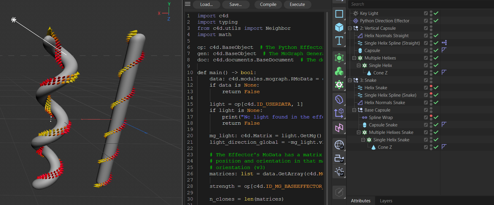
Task: Collapse the Base Capsule hierarchy
Action: point(354,110)
